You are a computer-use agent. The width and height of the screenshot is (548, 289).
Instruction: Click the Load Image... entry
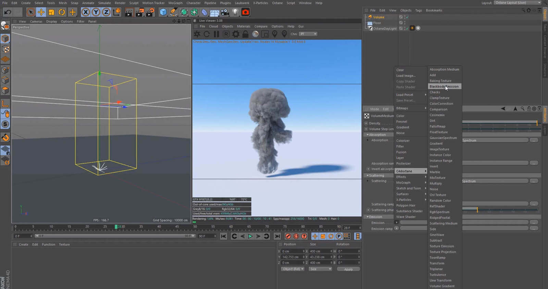406,76
